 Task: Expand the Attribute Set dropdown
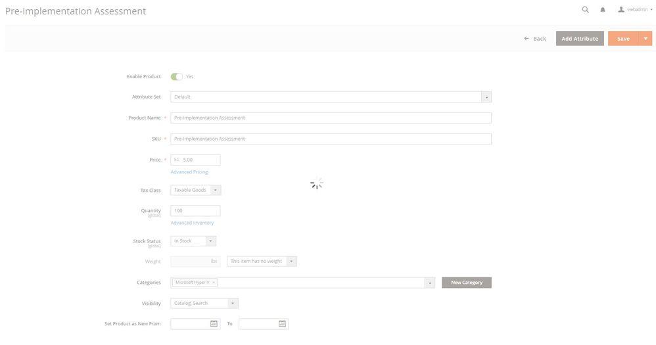(486, 97)
